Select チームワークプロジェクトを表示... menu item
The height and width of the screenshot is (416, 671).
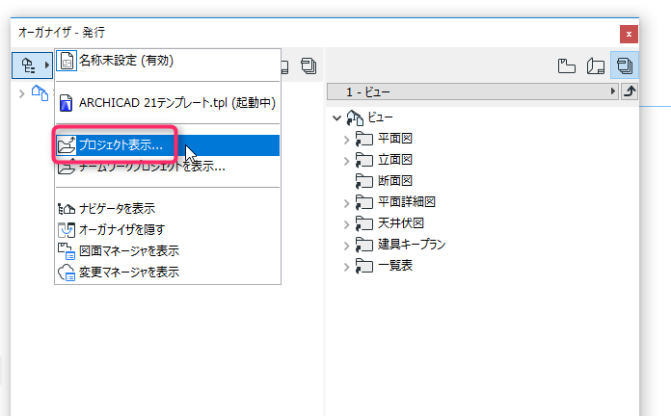168,167
